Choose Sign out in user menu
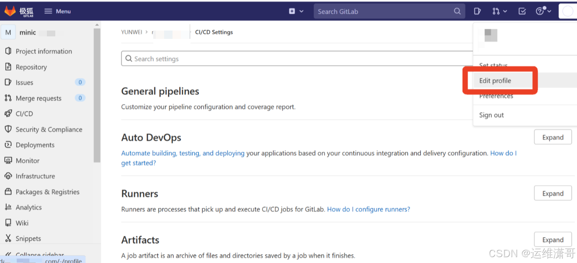The image size is (577, 263). 492,115
